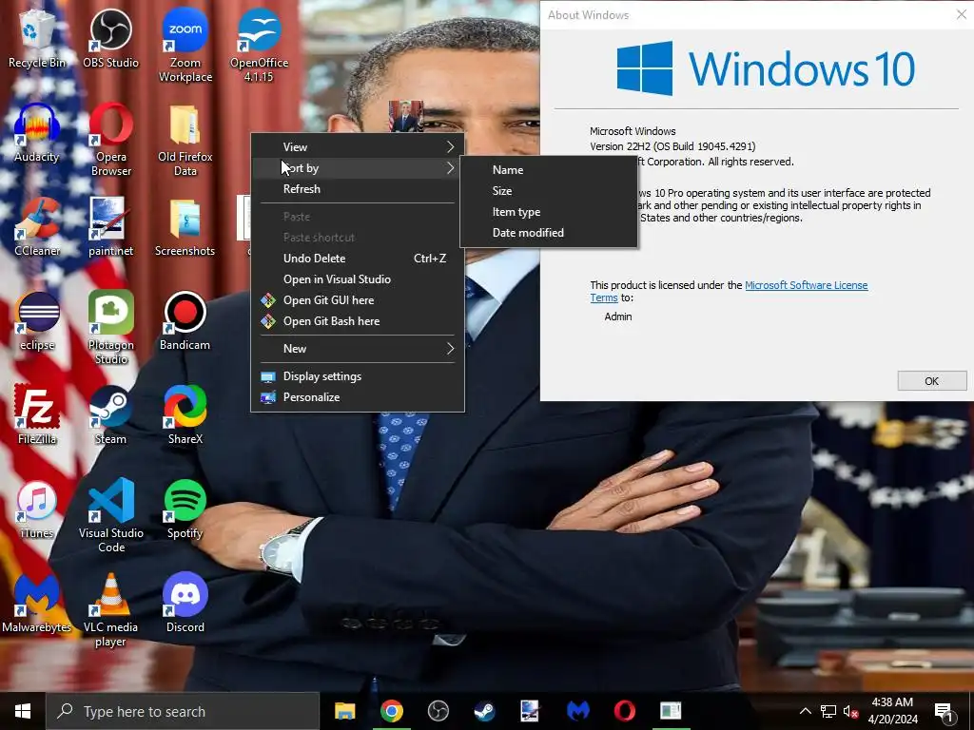Open Zoom Workplace desktop shortcut
This screenshot has width=974, height=730.
click(185, 47)
